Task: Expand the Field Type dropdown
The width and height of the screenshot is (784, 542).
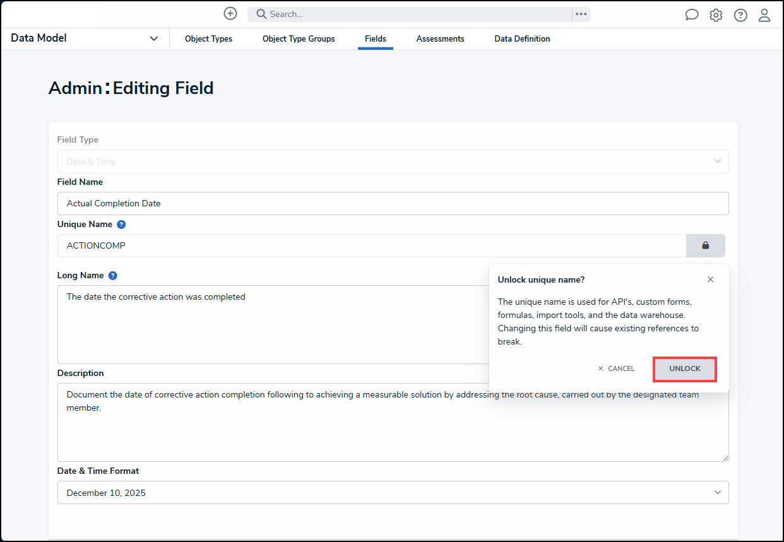Action: pyautogui.click(x=393, y=162)
